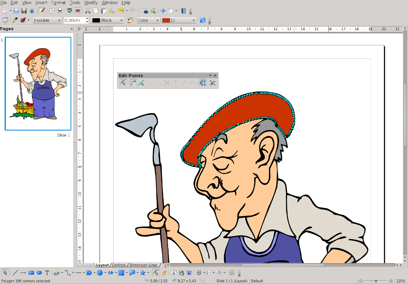Insert a chart from the toolbar
Viewport: 408px width, 284px height.
pos(145,11)
